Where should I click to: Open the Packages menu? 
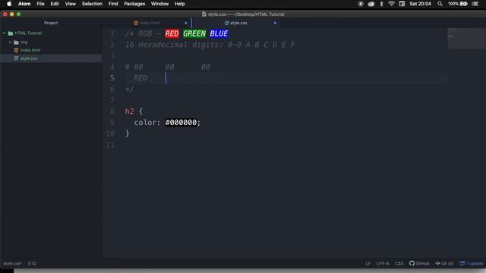click(134, 4)
